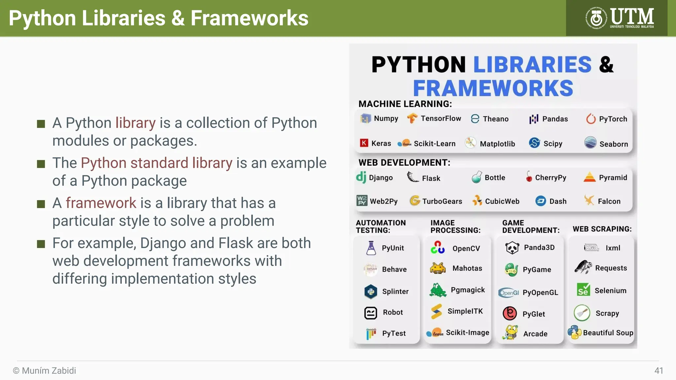Click the red word library
This screenshot has height=380, width=676.
pos(135,123)
